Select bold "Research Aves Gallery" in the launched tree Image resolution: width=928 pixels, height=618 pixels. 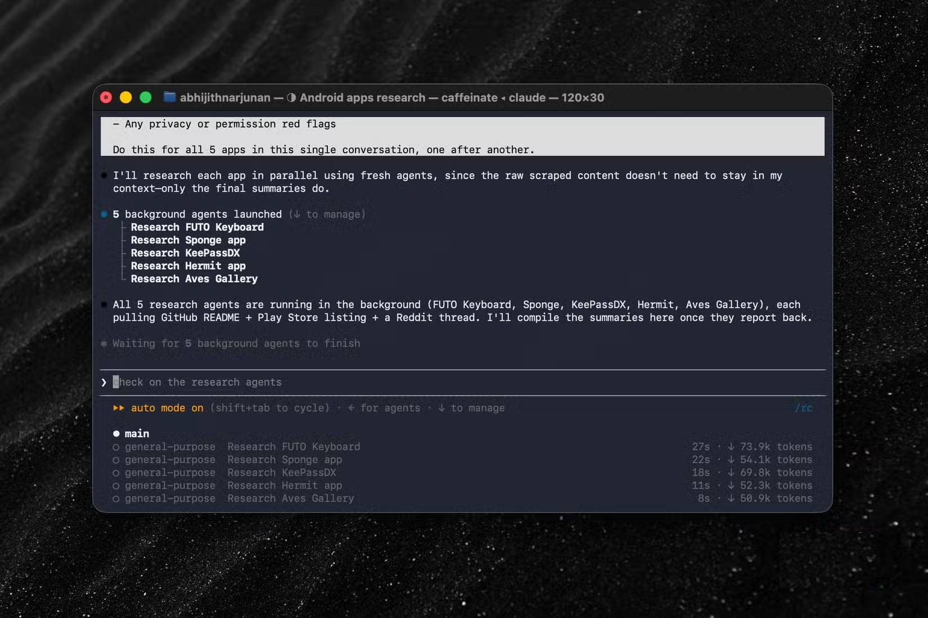tap(195, 279)
